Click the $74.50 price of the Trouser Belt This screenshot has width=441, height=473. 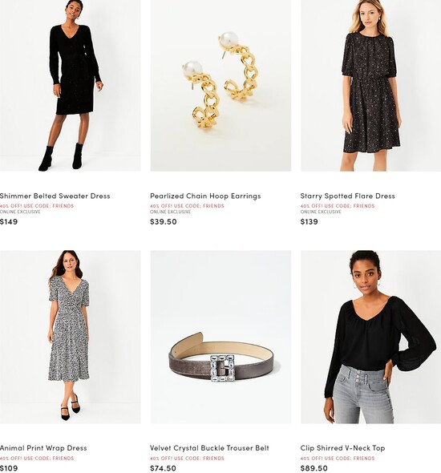coord(164,468)
